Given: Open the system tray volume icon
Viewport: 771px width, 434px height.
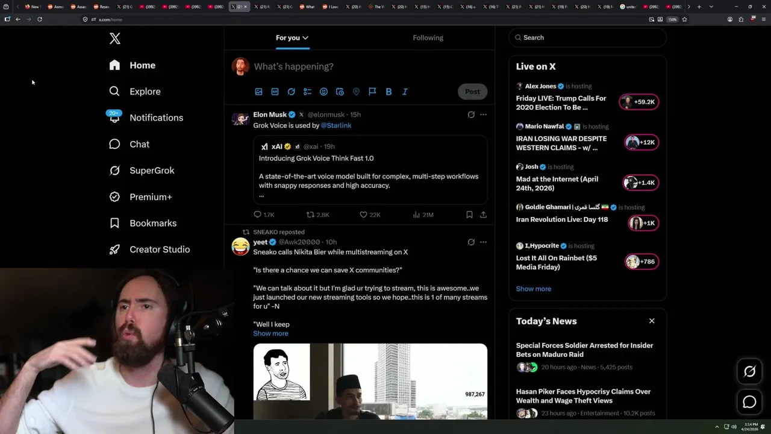Looking at the screenshot, I should [734, 427].
